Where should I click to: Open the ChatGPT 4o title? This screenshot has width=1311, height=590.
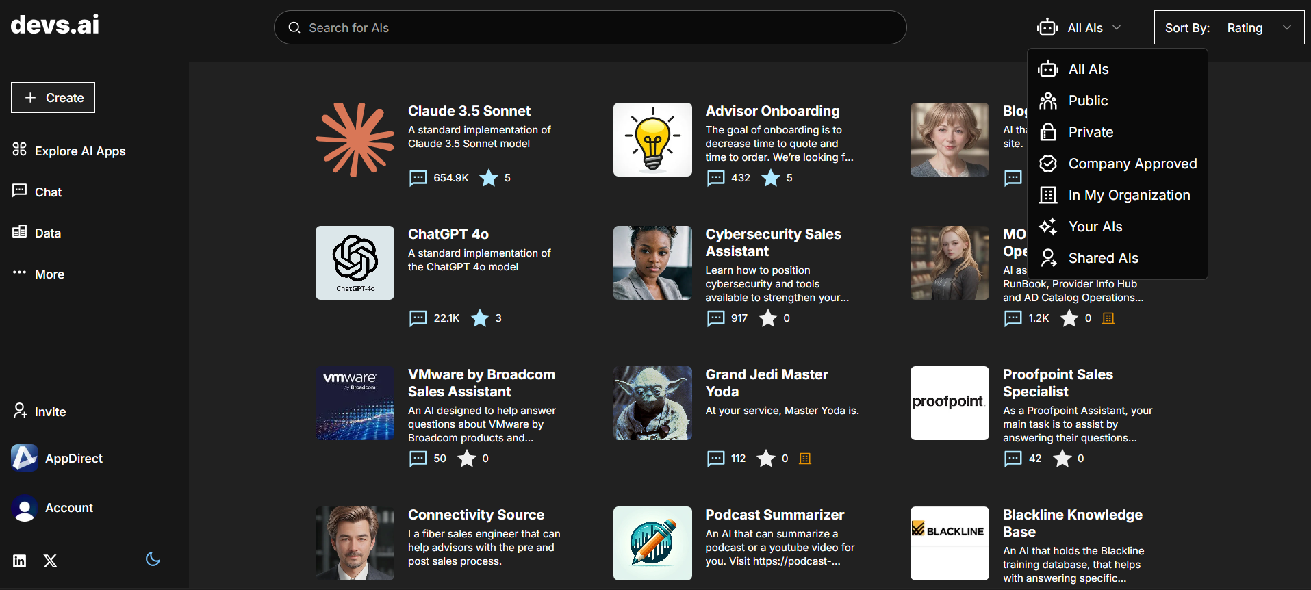[448, 234]
